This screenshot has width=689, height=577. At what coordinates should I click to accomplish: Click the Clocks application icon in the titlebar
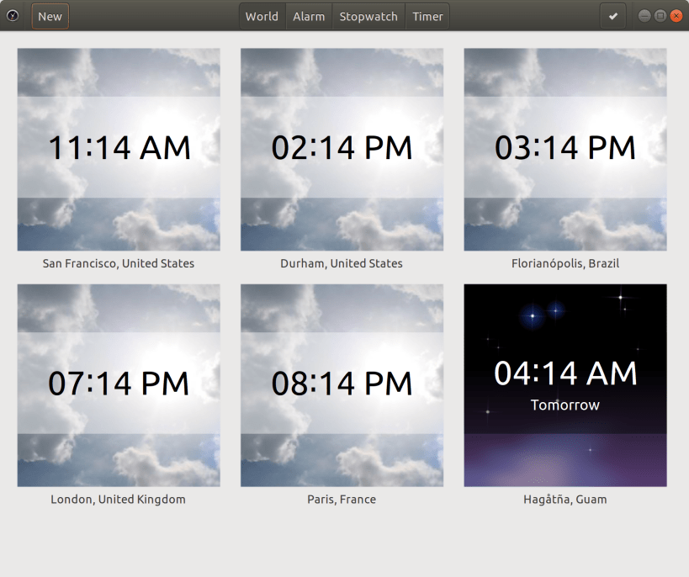point(13,16)
